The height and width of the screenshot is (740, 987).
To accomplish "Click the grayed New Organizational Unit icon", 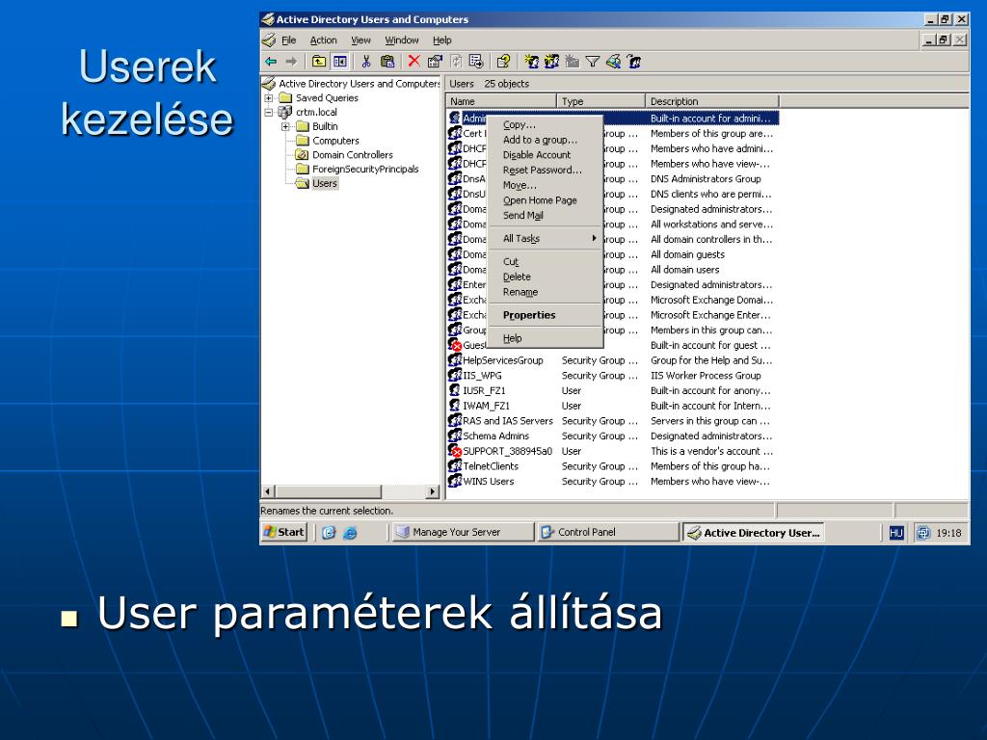I will 573,62.
